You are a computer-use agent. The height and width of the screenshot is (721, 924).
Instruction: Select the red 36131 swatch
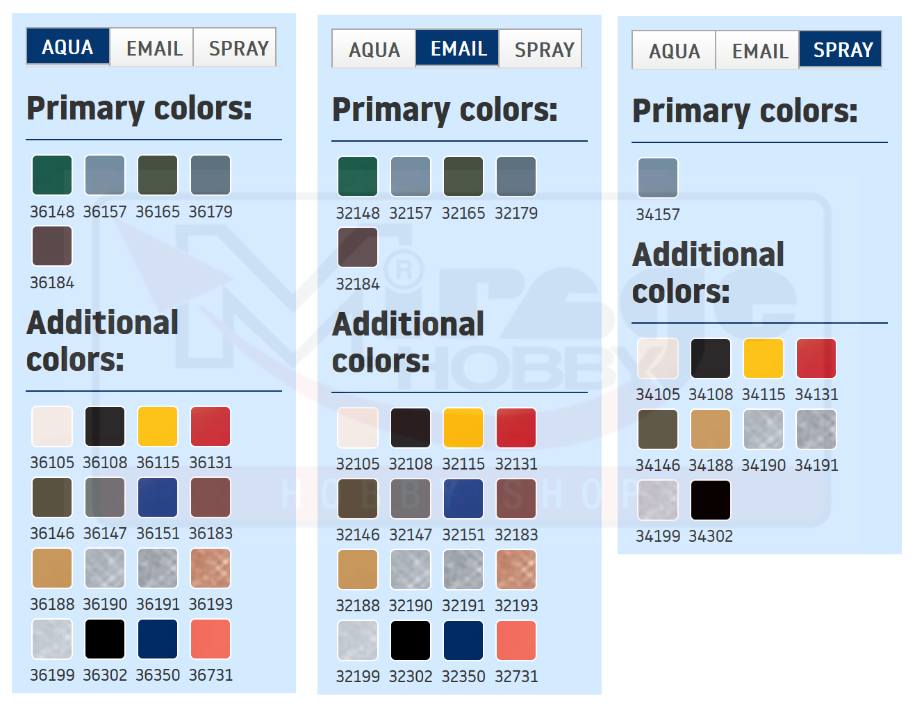point(211,426)
